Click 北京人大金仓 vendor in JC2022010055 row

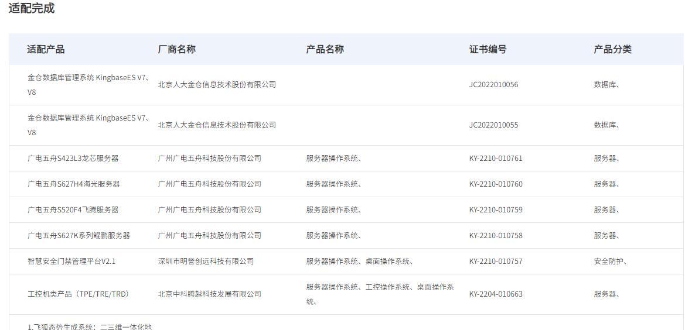point(217,125)
